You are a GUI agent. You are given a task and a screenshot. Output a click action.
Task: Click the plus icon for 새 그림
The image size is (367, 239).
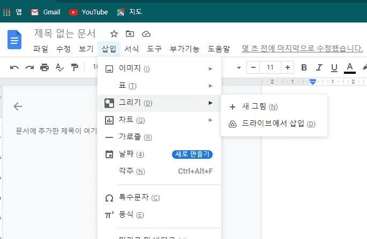click(x=233, y=107)
